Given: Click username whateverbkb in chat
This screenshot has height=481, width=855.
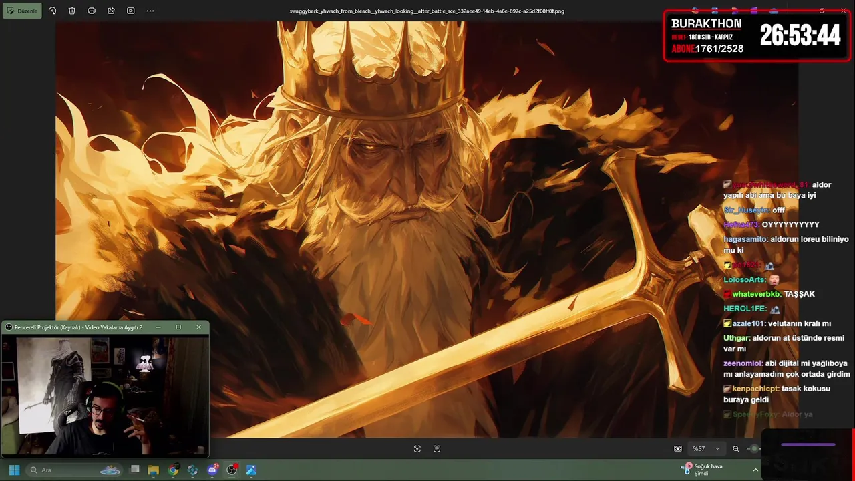Looking at the screenshot, I should click(756, 294).
